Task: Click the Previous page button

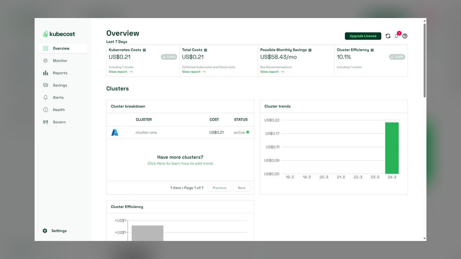Action: (x=219, y=188)
